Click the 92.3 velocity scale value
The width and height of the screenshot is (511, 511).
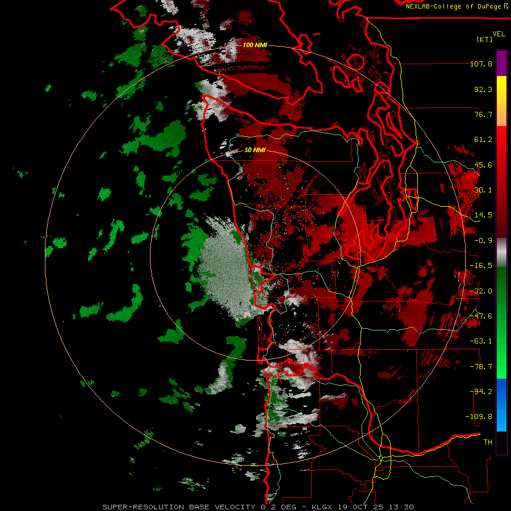coord(483,89)
